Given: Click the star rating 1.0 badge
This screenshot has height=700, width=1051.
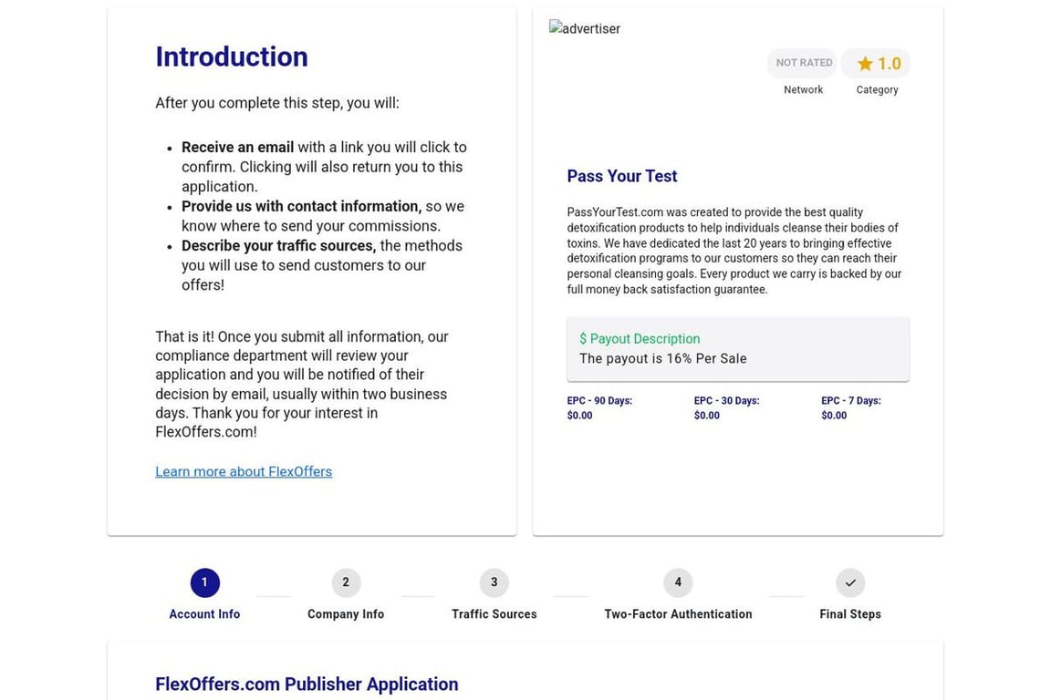Looking at the screenshot, I should 877,64.
